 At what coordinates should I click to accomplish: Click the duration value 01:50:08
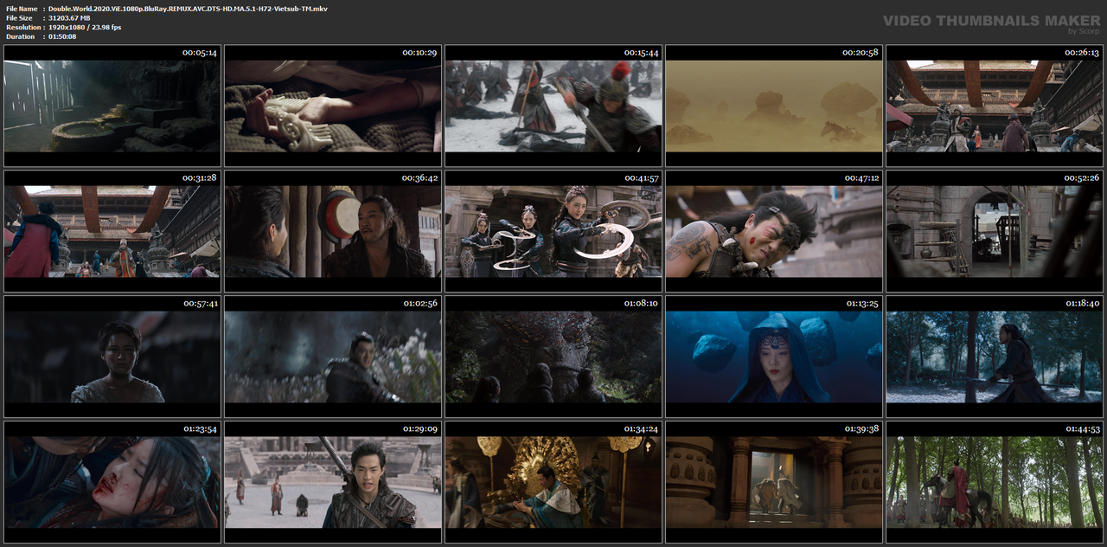click(62, 36)
